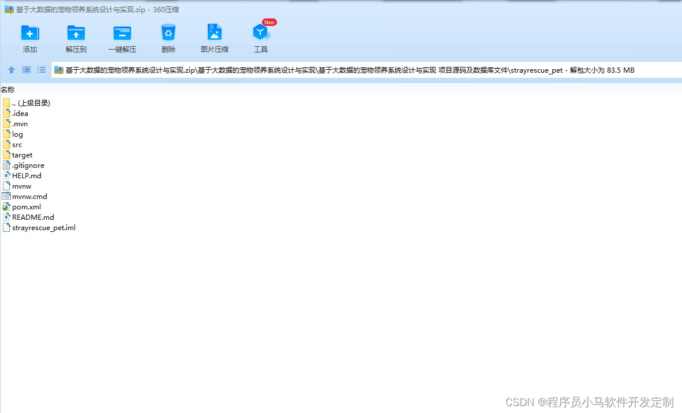This screenshot has height=413, width=682.
Task: Select the HELP.md file
Action: (x=22, y=175)
